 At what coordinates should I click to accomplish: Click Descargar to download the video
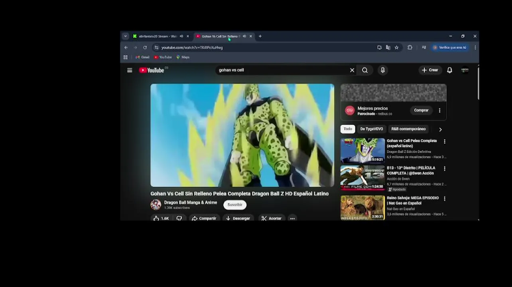pyautogui.click(x=238, y=218)
